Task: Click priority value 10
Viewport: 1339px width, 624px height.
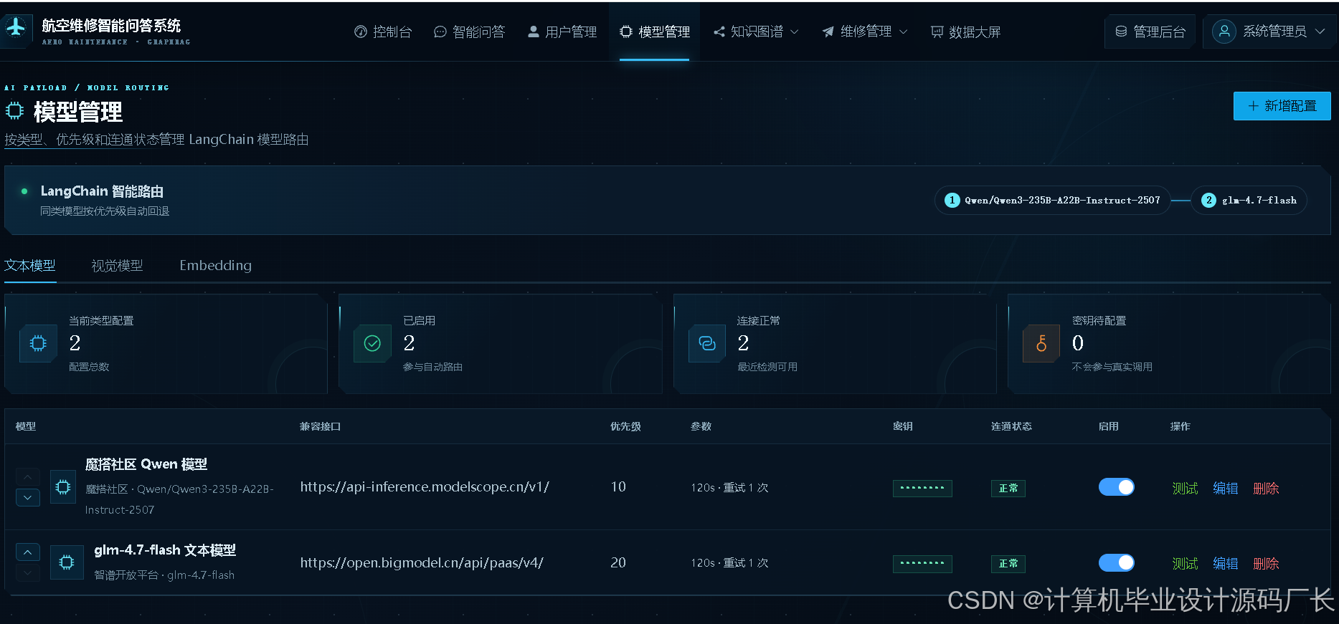Action: (x=618, y=487)
